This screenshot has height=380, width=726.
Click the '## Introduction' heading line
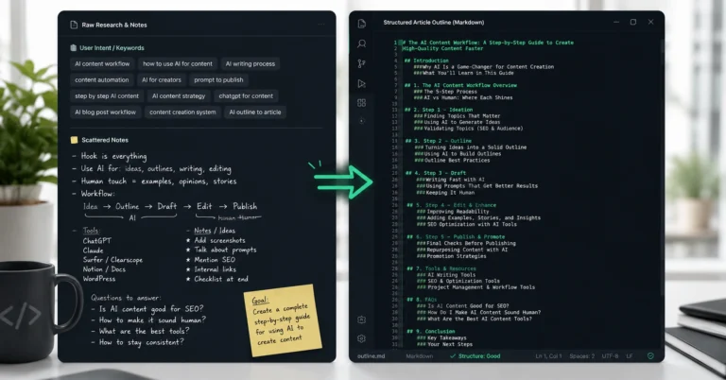(x=426, y=60)
